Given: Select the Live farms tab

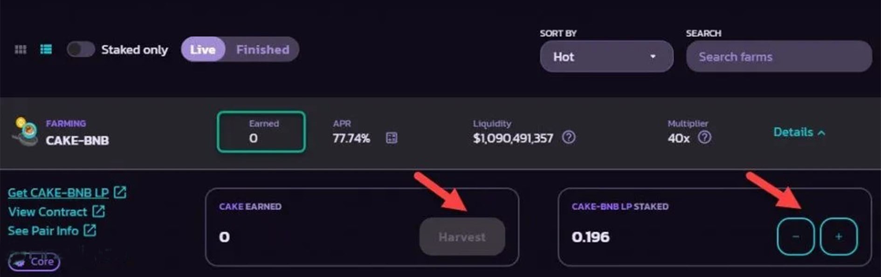Looking at the screenshot, I should click(x=203, y=49).
